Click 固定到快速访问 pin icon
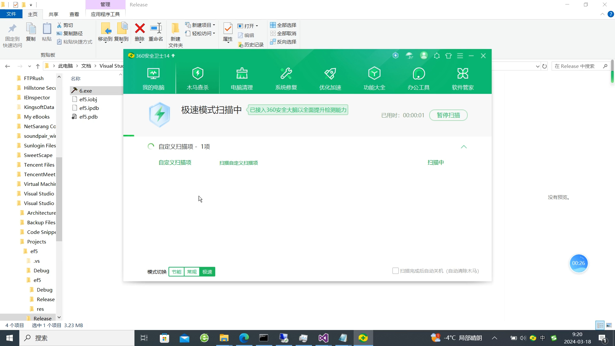This screenshot has height=346, width=615. (12, 35)
